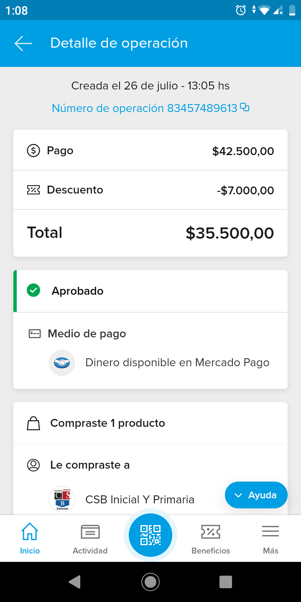This screenshot has height=602, width=301.
Task: Tap the Número de operación link
Action: click(x=145, y=108)
